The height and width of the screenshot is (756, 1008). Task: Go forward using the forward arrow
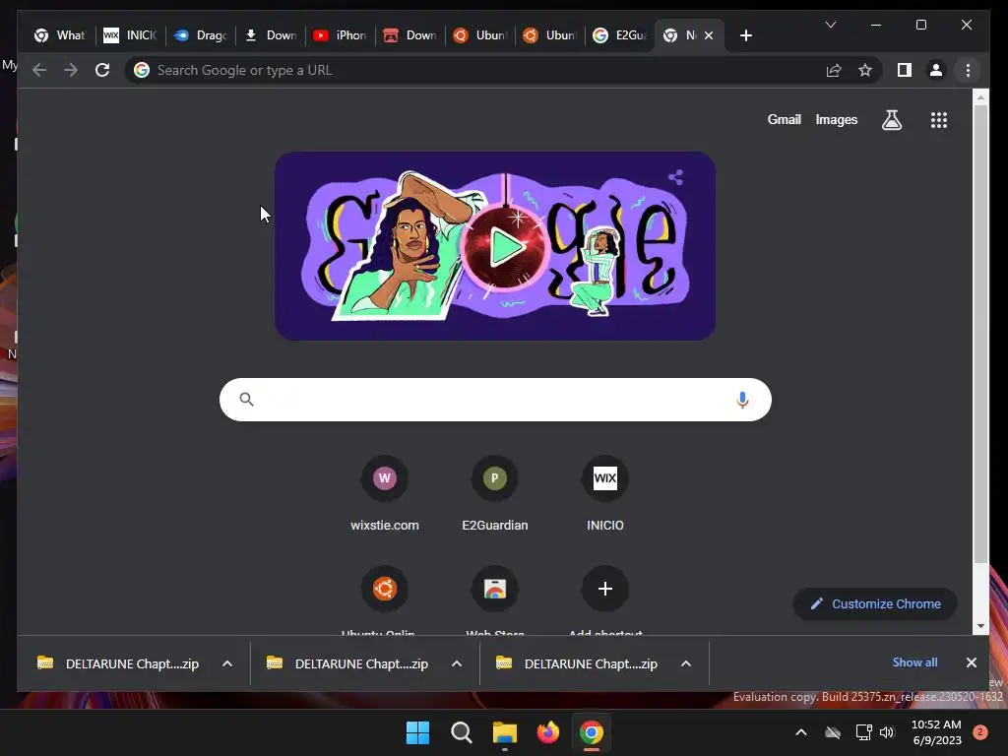71,70
